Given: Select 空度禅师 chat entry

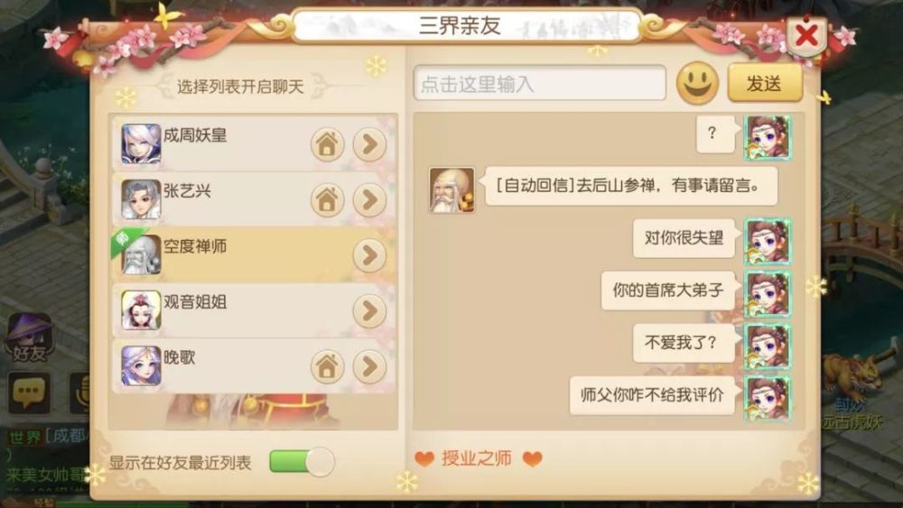Looking at the screenshot, I should coord(254,254).
